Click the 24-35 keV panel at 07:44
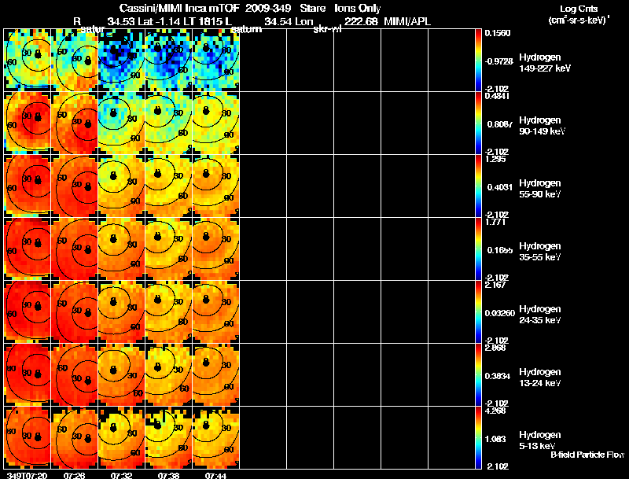 pyautogui.click(x=215, y=312)
